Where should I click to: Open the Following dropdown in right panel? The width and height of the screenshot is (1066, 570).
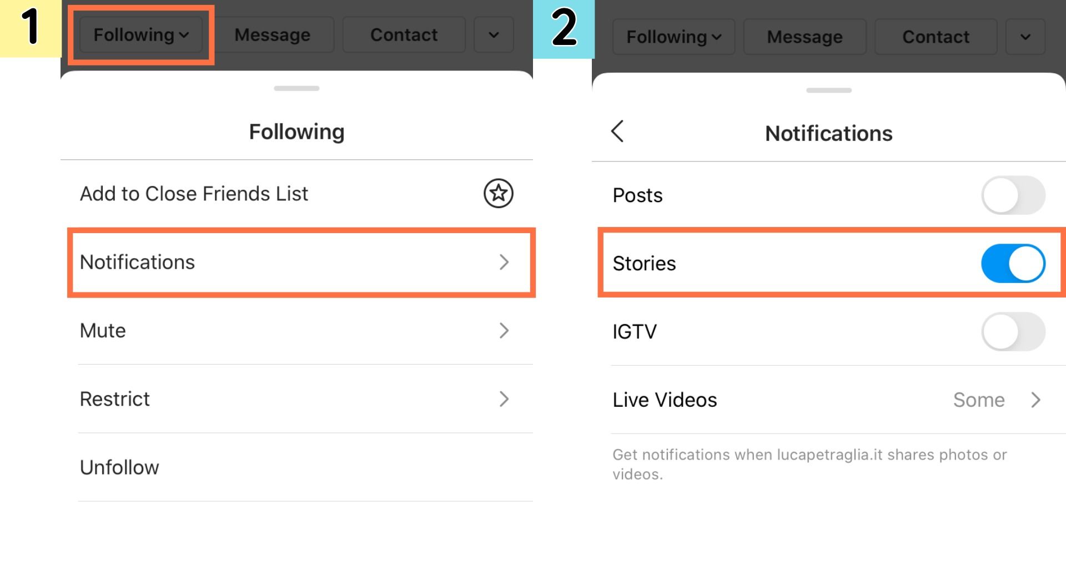[x=673, y=37]
